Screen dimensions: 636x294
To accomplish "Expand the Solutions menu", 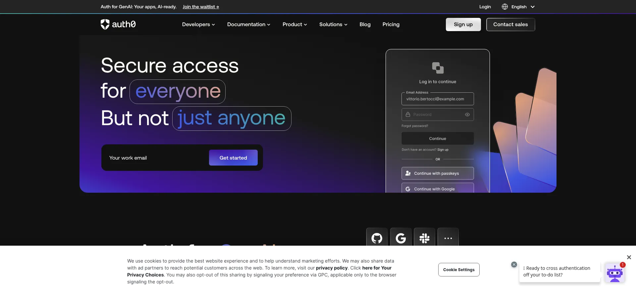I will tap(333, 24).
